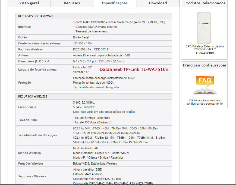Click the '5,745-5.825GHz' frequency value
The width and height of the screenshot is (236, 185).
[84, 107]
